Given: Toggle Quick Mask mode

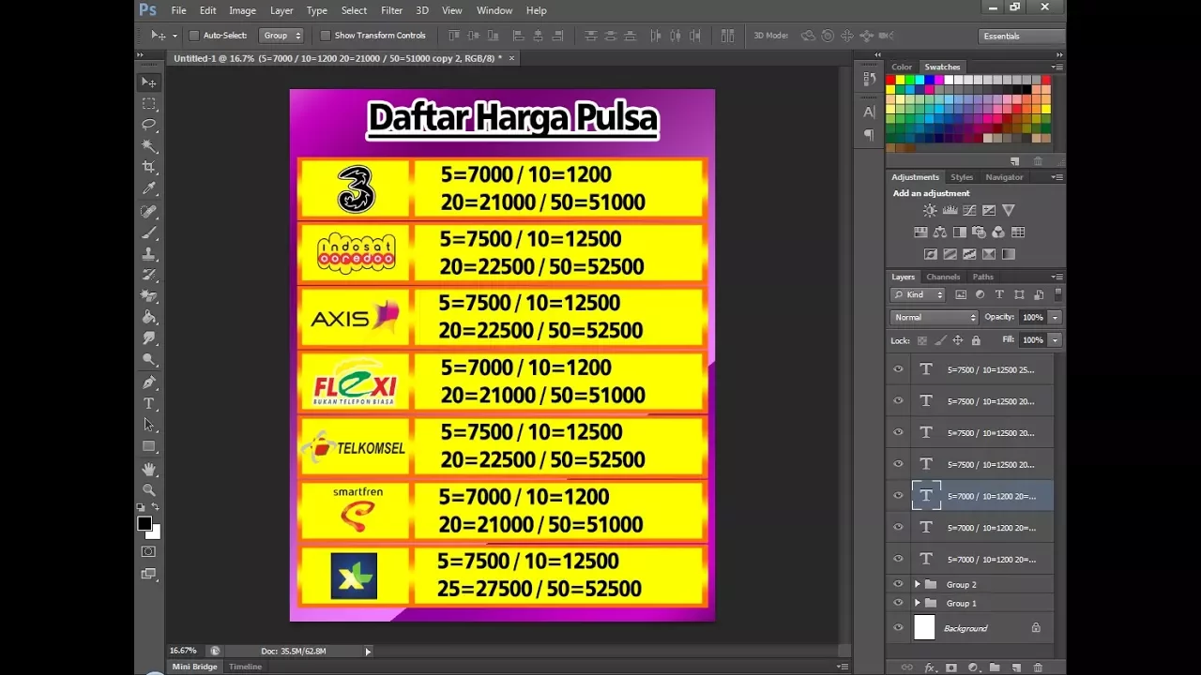Looking at the screenshot, I should pyautogui.click(x=149, y=551).
